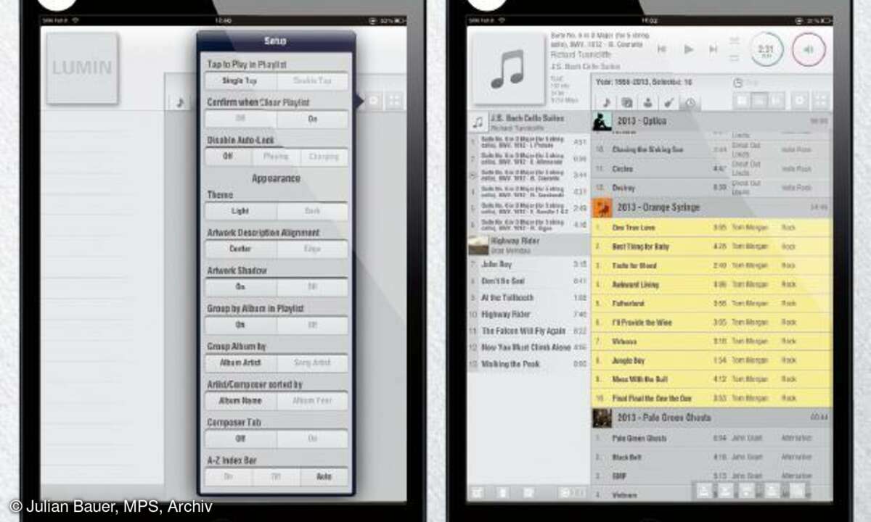Turn Composer Tab On
Viewport: 871px width, 522px height.
click(x=312, y=439)
